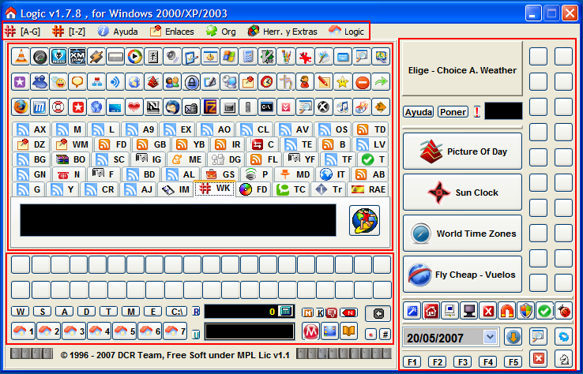Open the MSN Messenger buddies icon
The image size is (583, 374).
click(x=39, y=82)
